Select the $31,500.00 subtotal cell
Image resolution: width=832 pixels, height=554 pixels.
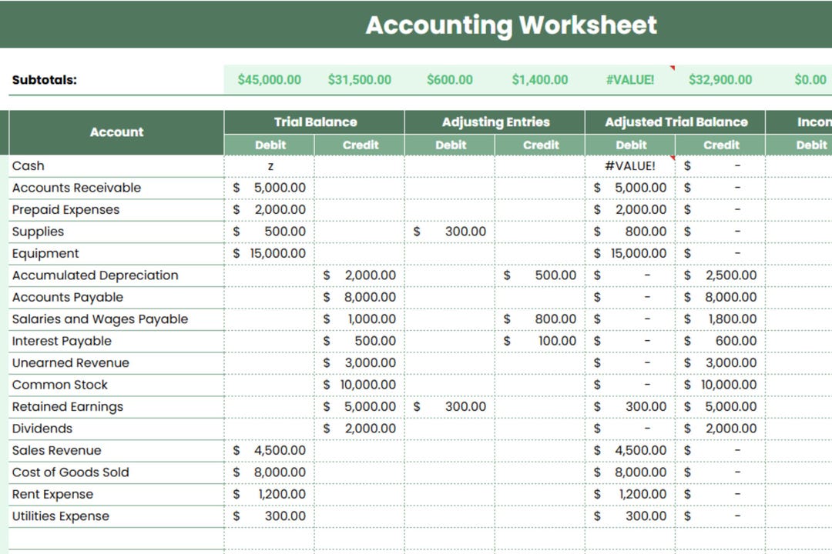pos(359,79)
